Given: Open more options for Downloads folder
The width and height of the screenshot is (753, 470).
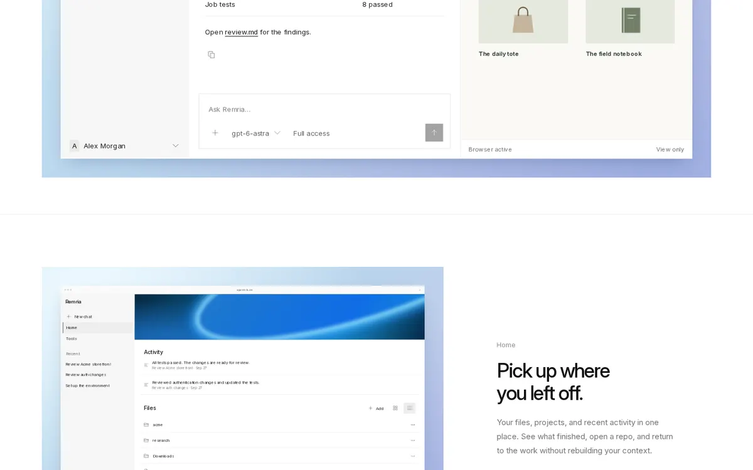Looking at the screenshot, I should click(x=413, y=456).
